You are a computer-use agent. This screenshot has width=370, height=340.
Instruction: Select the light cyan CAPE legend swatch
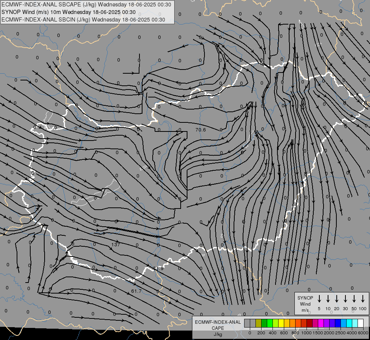point(355,323)
